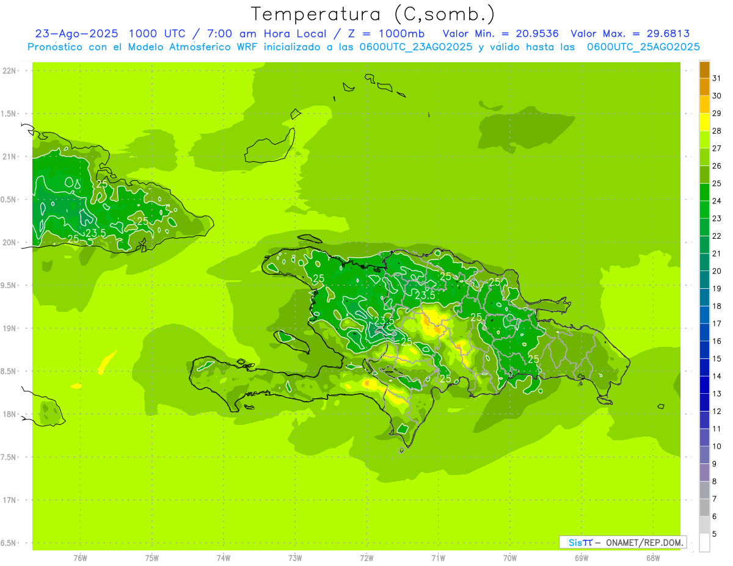Click the purple swatch between 9 and 10

[x=704, y=455]
